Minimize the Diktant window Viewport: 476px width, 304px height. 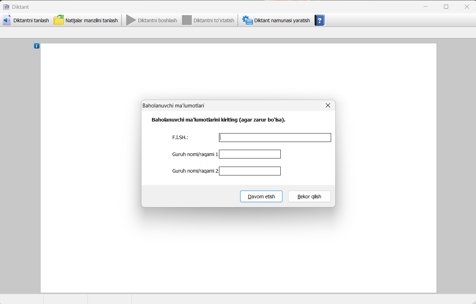pos(426,7)
